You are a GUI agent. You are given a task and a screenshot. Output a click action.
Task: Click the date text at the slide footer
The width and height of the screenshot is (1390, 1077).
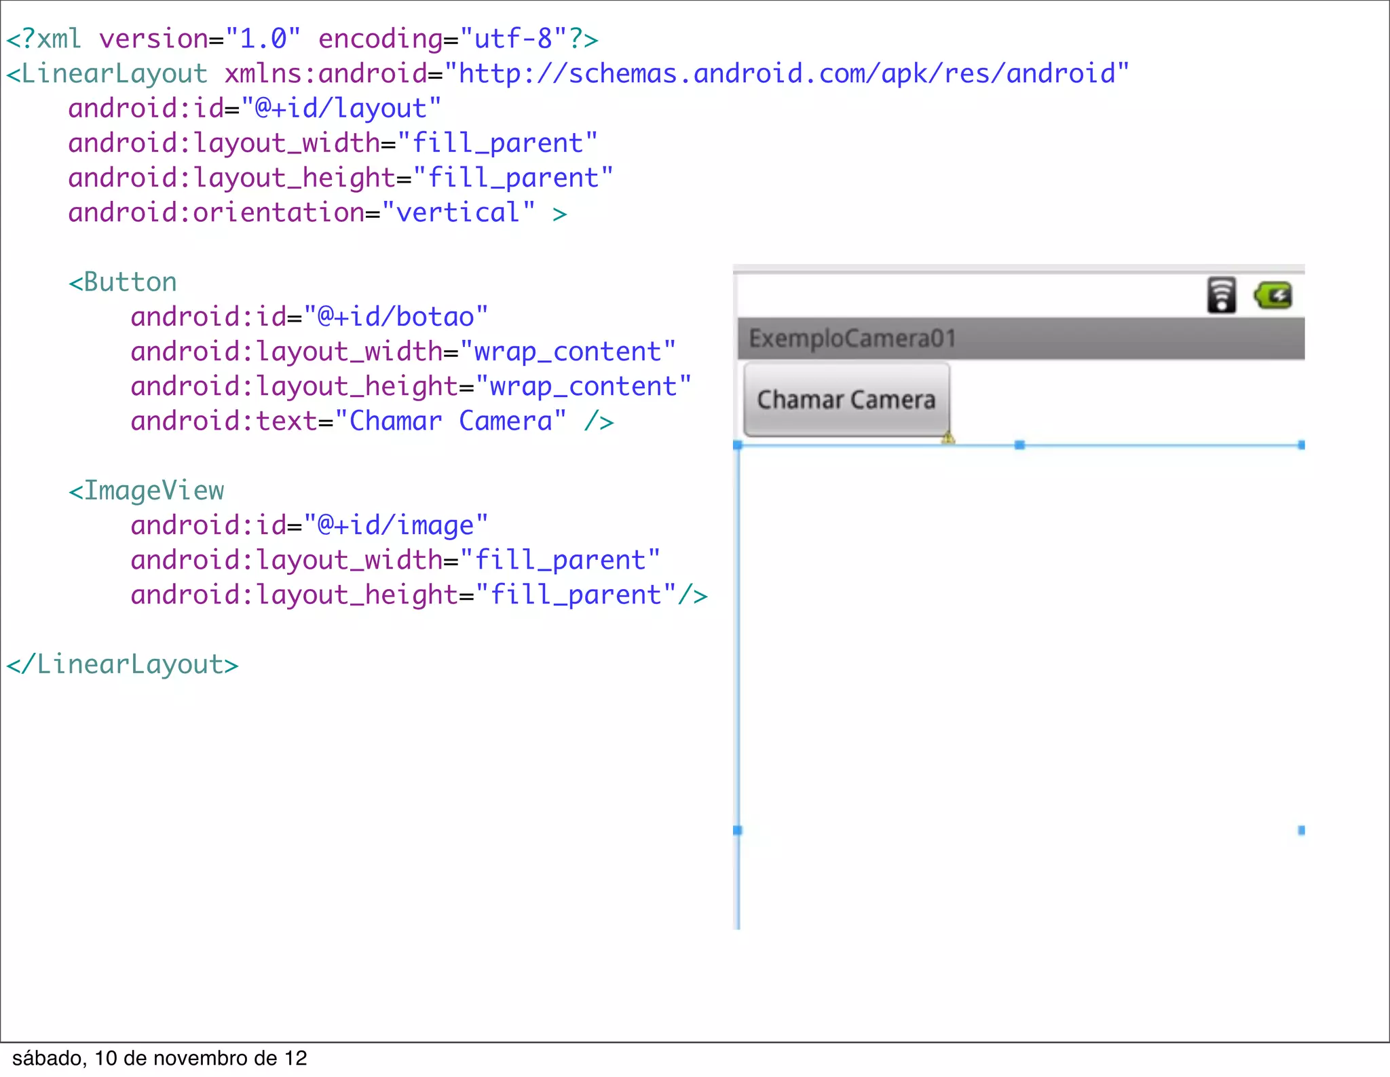point(159,1058)
